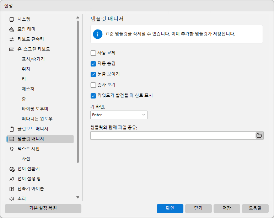
Task: Click the 텍스트 제안 lightbulb icon
Action: tap(12, 149)
